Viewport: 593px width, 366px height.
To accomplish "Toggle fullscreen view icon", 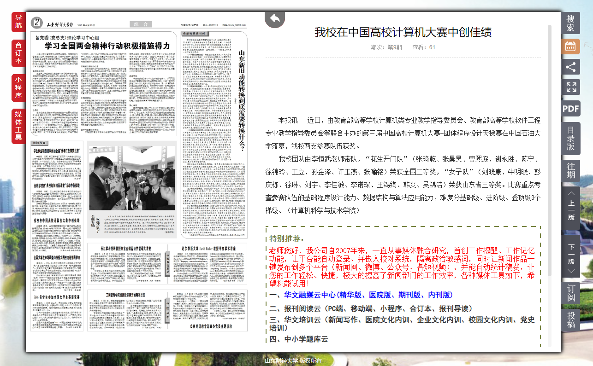I will point(570,87).
